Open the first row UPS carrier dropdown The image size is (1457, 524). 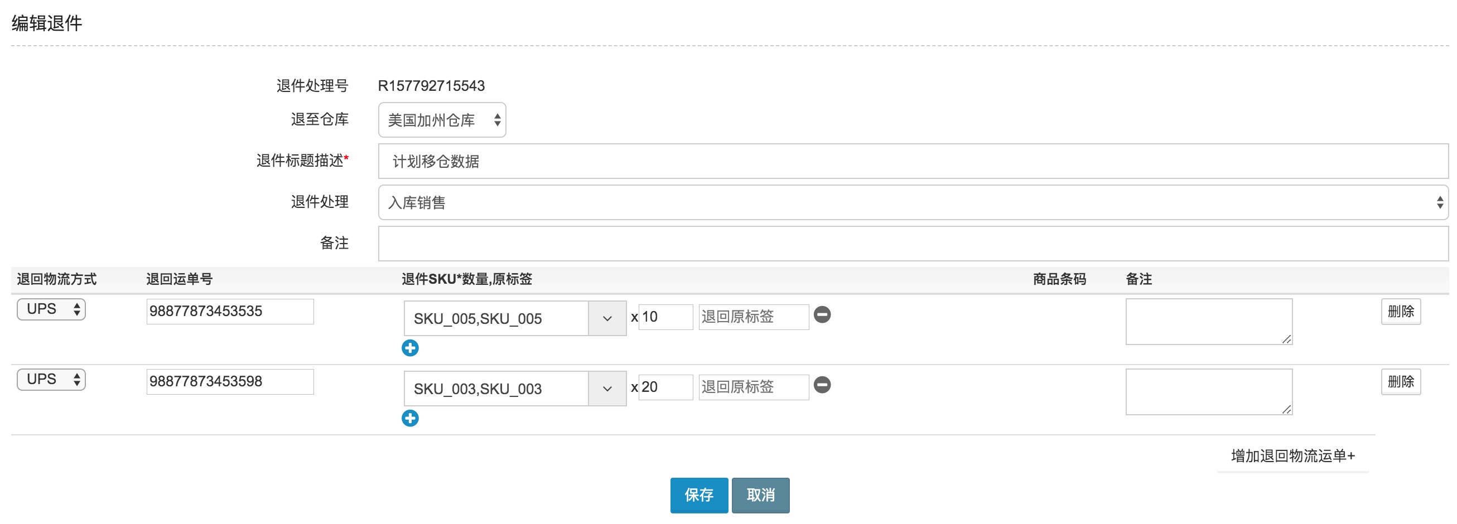point(51,309)
